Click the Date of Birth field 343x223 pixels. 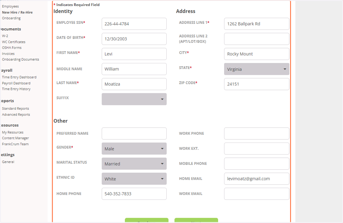134,39
